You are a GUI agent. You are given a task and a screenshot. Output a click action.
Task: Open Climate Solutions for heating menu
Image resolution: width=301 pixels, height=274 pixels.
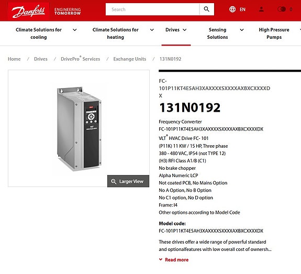coord(115,34)
